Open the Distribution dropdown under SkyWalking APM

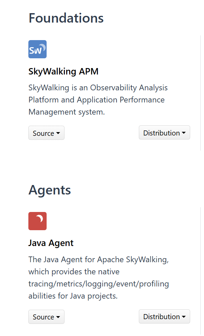coord(164,133)
